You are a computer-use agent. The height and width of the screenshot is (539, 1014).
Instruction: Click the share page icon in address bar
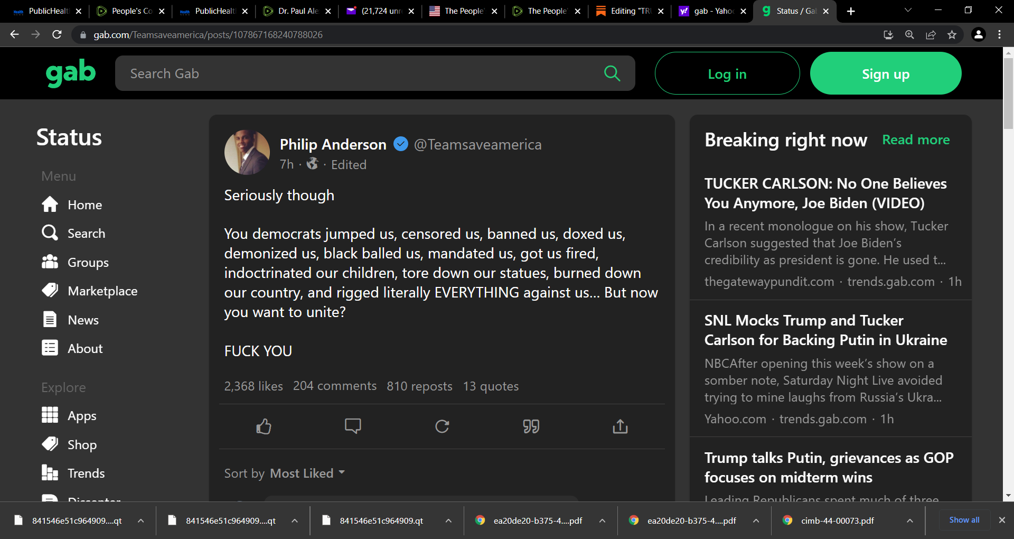click(x=931, y=35)
